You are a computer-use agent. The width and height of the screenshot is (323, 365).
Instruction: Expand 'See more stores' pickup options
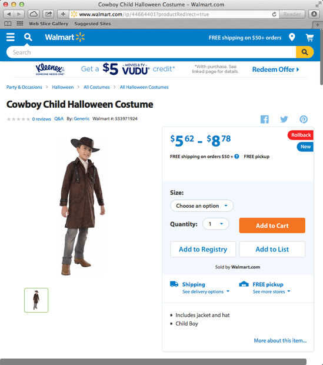click(x=272, y=291)
